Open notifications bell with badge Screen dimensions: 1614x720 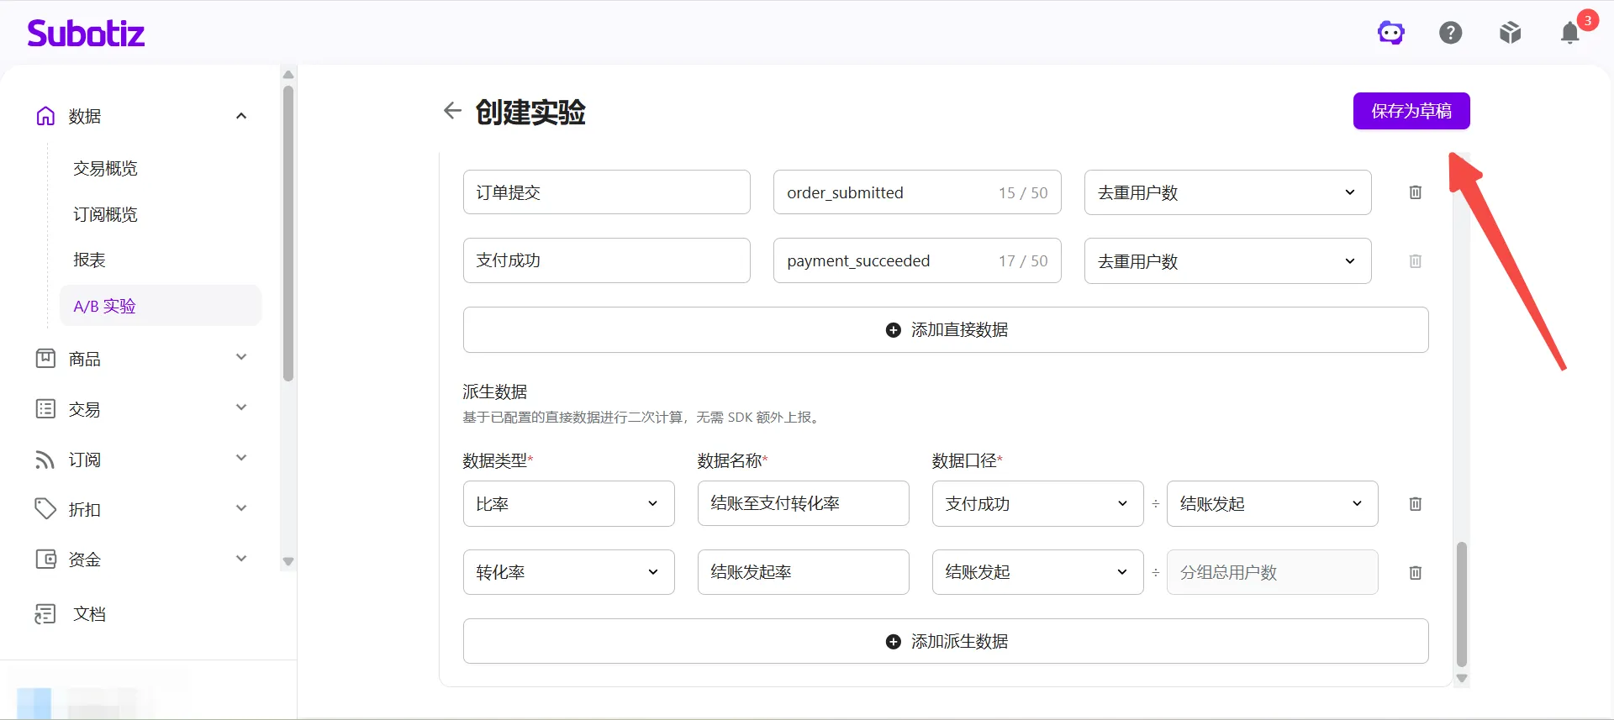click(x=1570, y=32)
